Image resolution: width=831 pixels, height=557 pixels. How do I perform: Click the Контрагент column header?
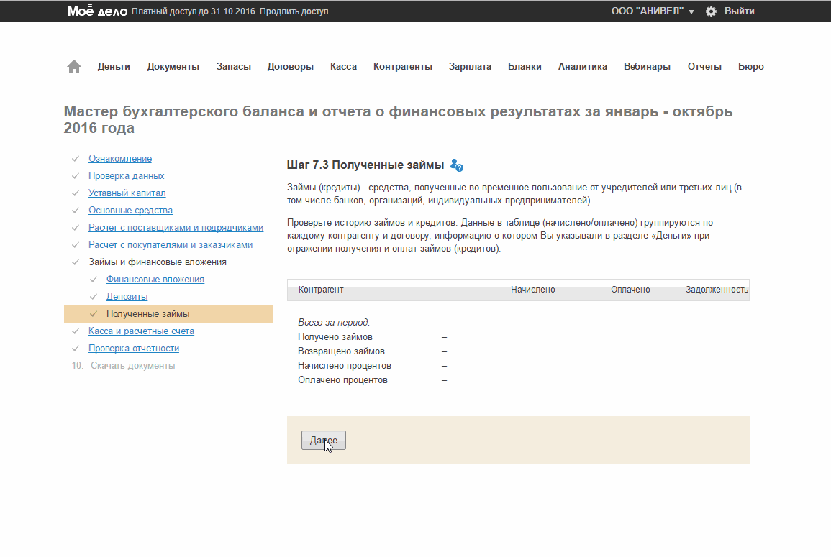[x=321, y=290]
